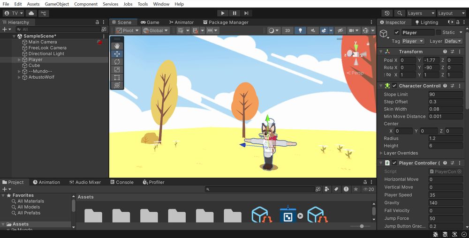Open the Tag Player dropdown

point(413,41)
